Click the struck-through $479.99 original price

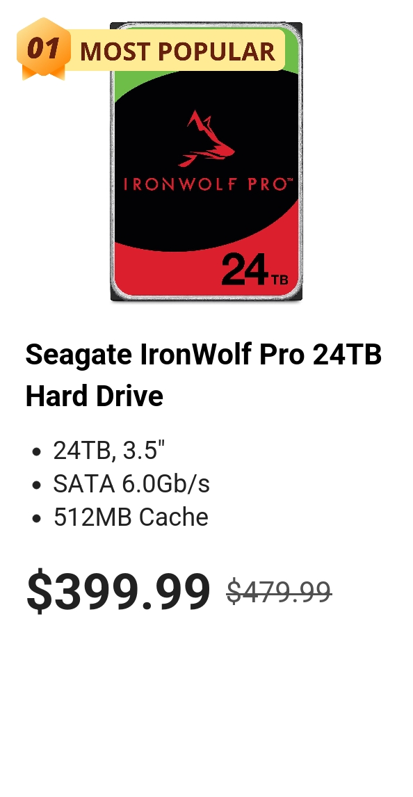click(x=279, y=592)
